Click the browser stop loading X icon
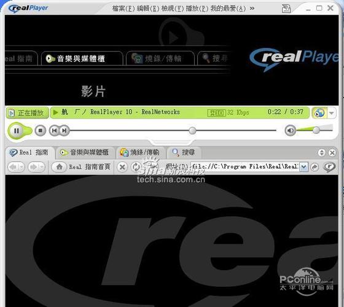Image resolution: width=344 pixels, height=307 pixels. pos(122,167)
